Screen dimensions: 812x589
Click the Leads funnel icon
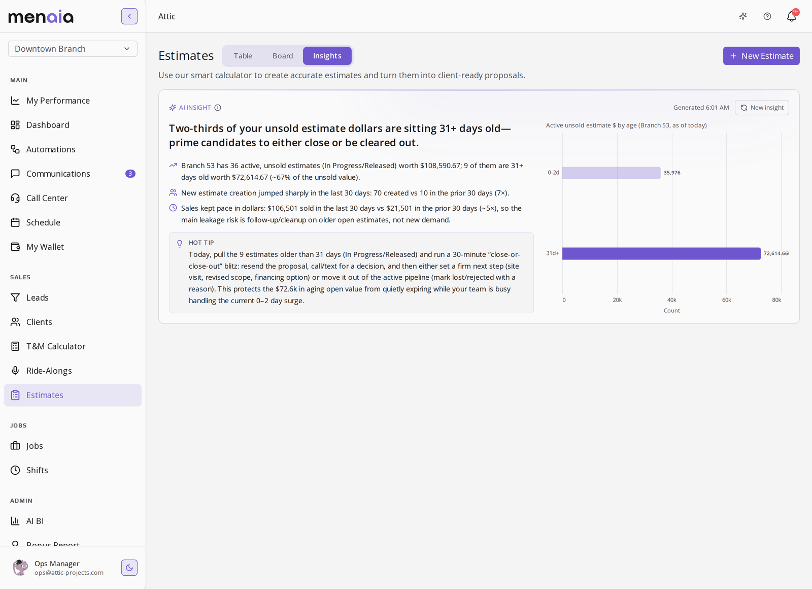click(x=15, y=298)
